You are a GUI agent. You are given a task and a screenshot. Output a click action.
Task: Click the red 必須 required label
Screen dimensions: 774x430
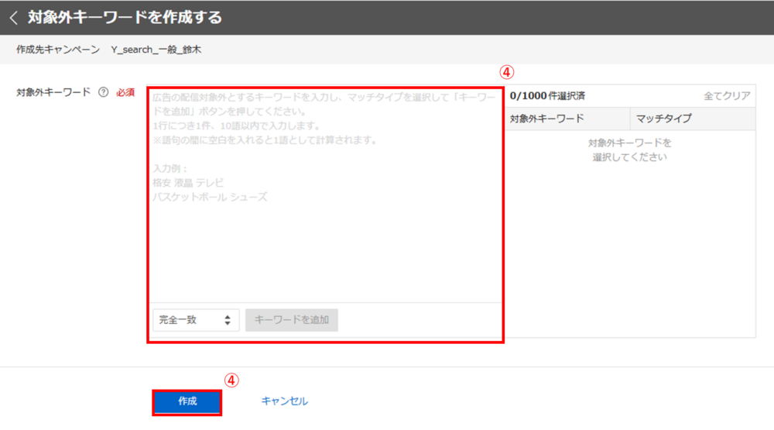click(x=125, y=93)
